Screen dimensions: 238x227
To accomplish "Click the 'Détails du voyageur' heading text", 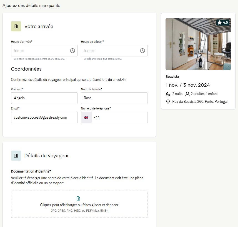I will coord(46,156).
